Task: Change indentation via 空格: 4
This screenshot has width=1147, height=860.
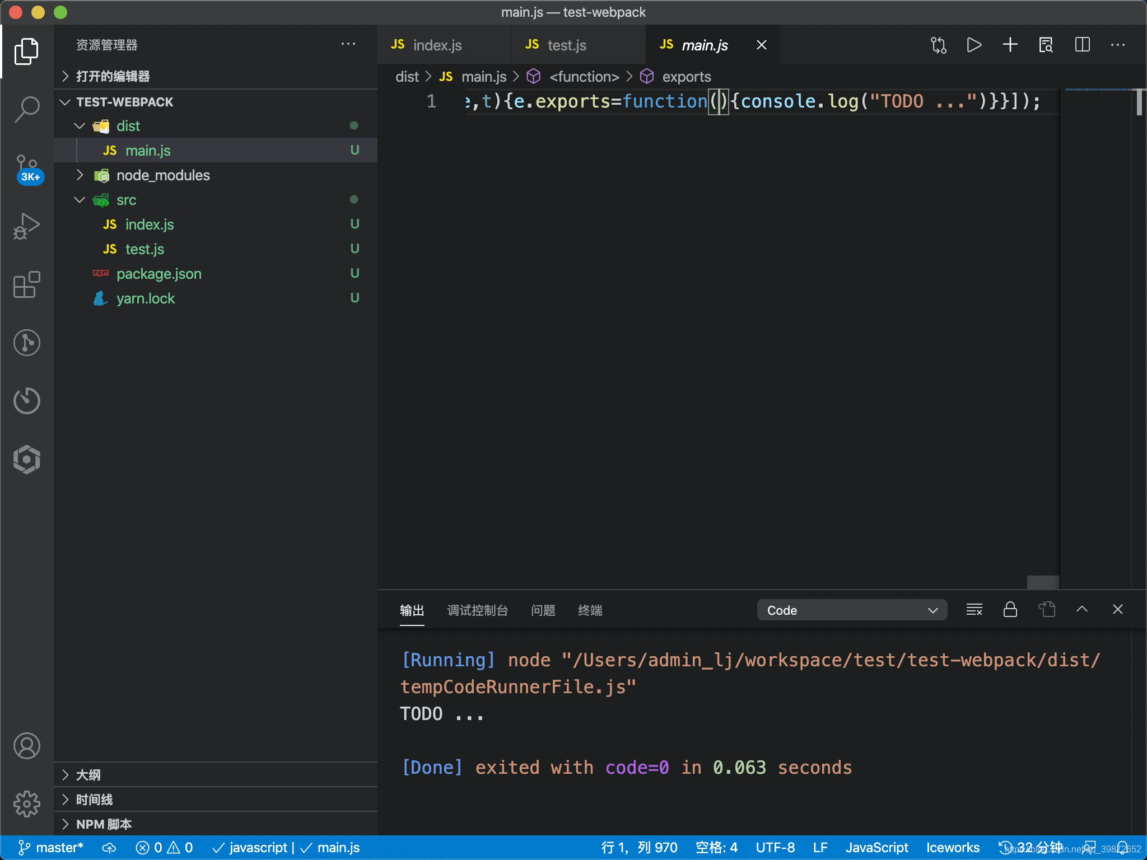Action: click(717, 848)
